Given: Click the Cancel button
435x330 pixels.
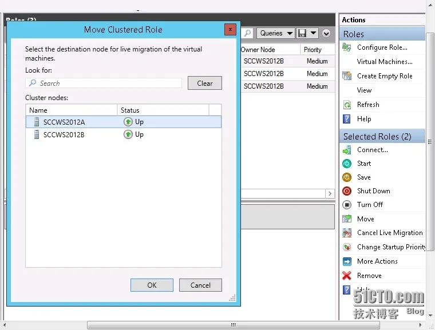Looking at the screenshot, I should point(200,285).
